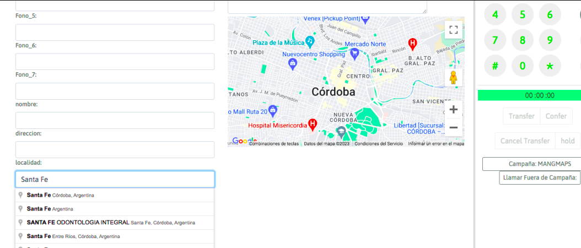
Task: Click the localidad input field
Action: tap(115, 180)
